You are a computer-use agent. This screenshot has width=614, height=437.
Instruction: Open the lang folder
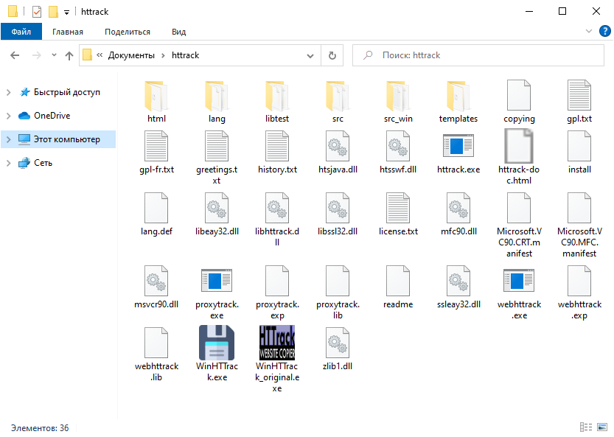(x=217, y=102)
